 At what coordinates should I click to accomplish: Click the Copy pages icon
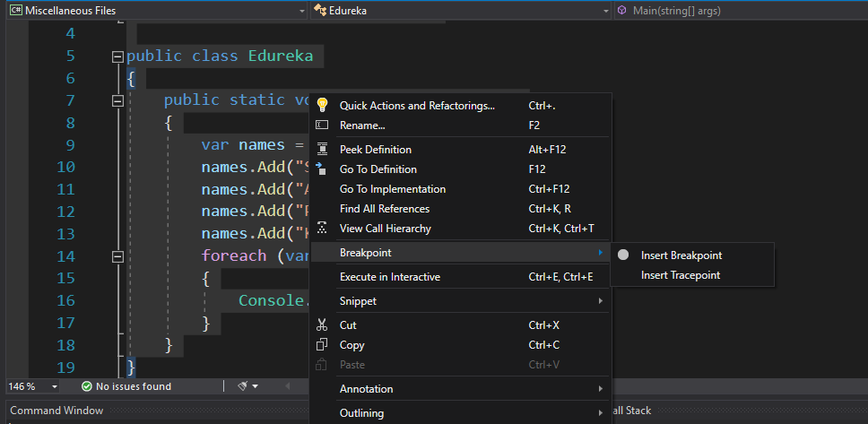(x=322, y=345)
